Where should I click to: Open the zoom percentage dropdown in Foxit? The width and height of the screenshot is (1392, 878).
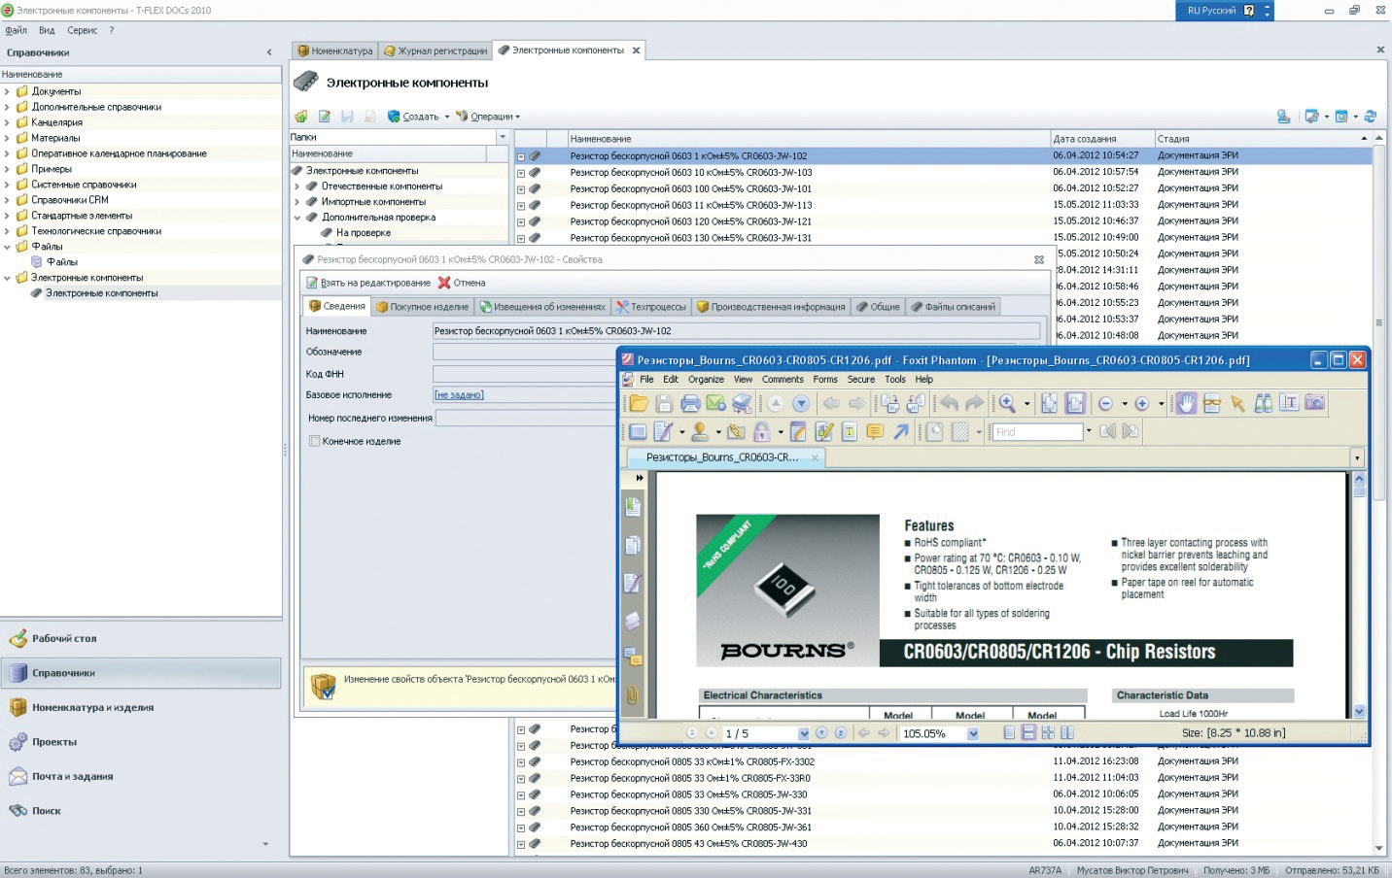973,734
